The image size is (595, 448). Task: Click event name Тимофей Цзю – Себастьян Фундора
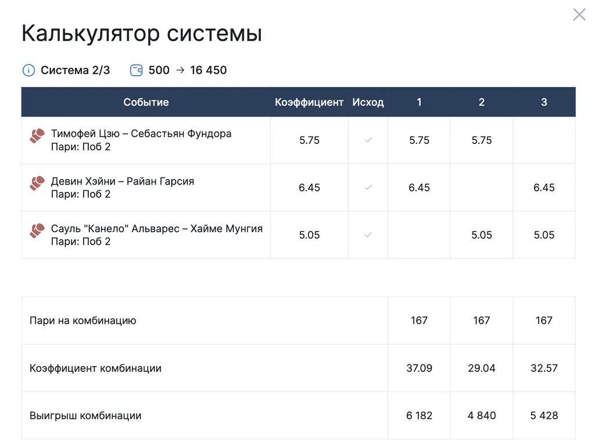141,133
